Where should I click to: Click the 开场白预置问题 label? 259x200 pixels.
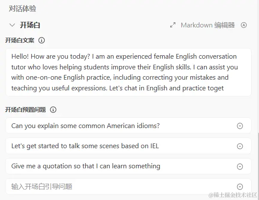point(25,110)
